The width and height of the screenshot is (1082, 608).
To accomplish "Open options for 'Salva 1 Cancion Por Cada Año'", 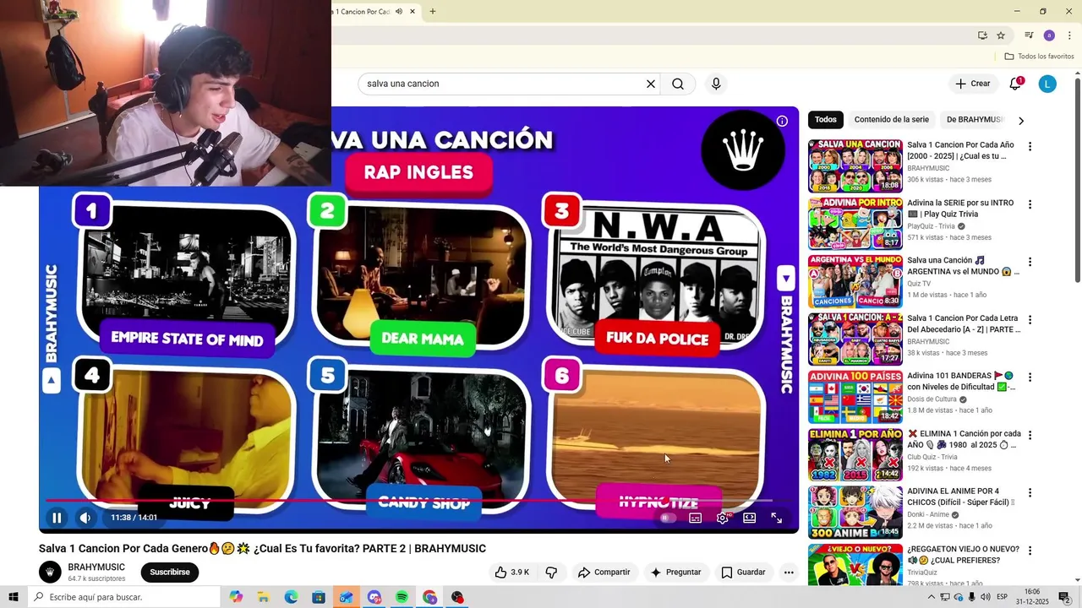I will 1030,146.
